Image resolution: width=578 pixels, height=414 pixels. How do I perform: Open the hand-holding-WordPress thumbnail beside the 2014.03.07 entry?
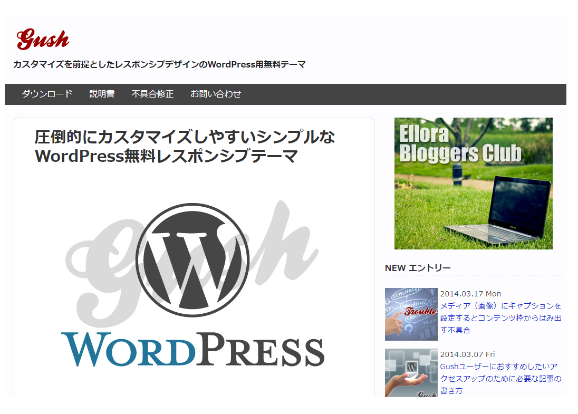point(411,373)
